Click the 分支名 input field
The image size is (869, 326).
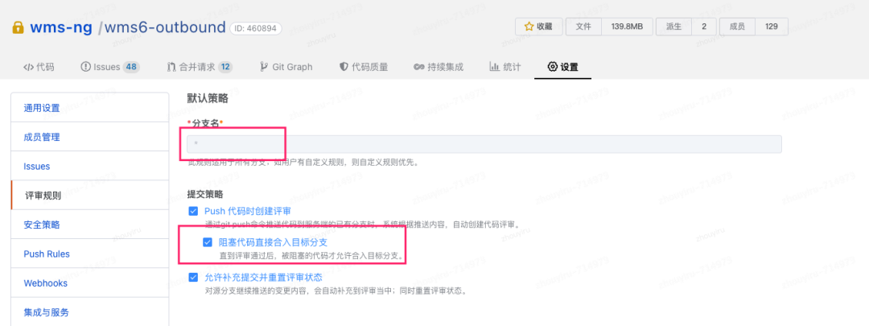pyautogui.click(x=484, y=144)
